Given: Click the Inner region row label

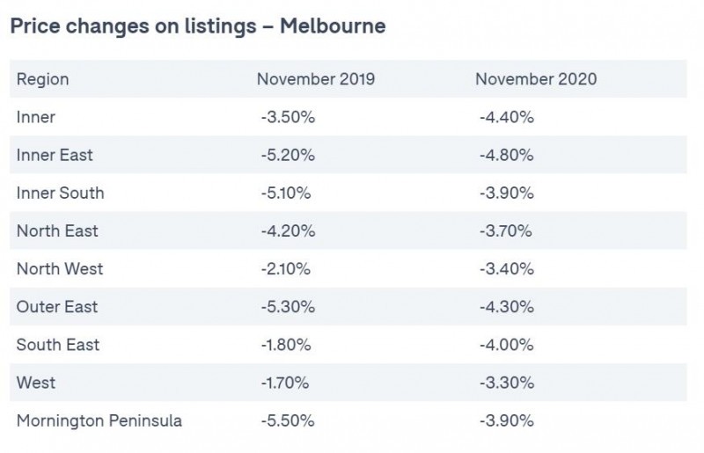Looking at the screenshot, I should pyautogui.click(x=36, y=117).
